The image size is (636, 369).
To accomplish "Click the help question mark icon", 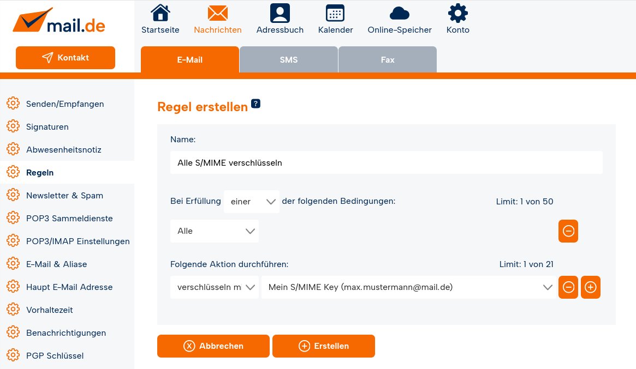I will (255, 104).
